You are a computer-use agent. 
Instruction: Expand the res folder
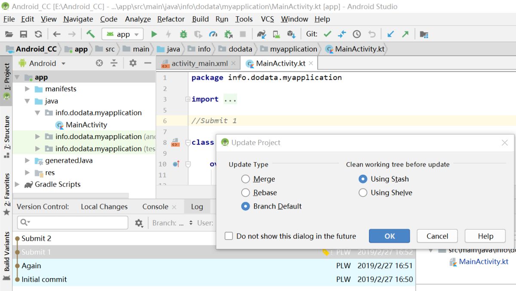point(28,173)
